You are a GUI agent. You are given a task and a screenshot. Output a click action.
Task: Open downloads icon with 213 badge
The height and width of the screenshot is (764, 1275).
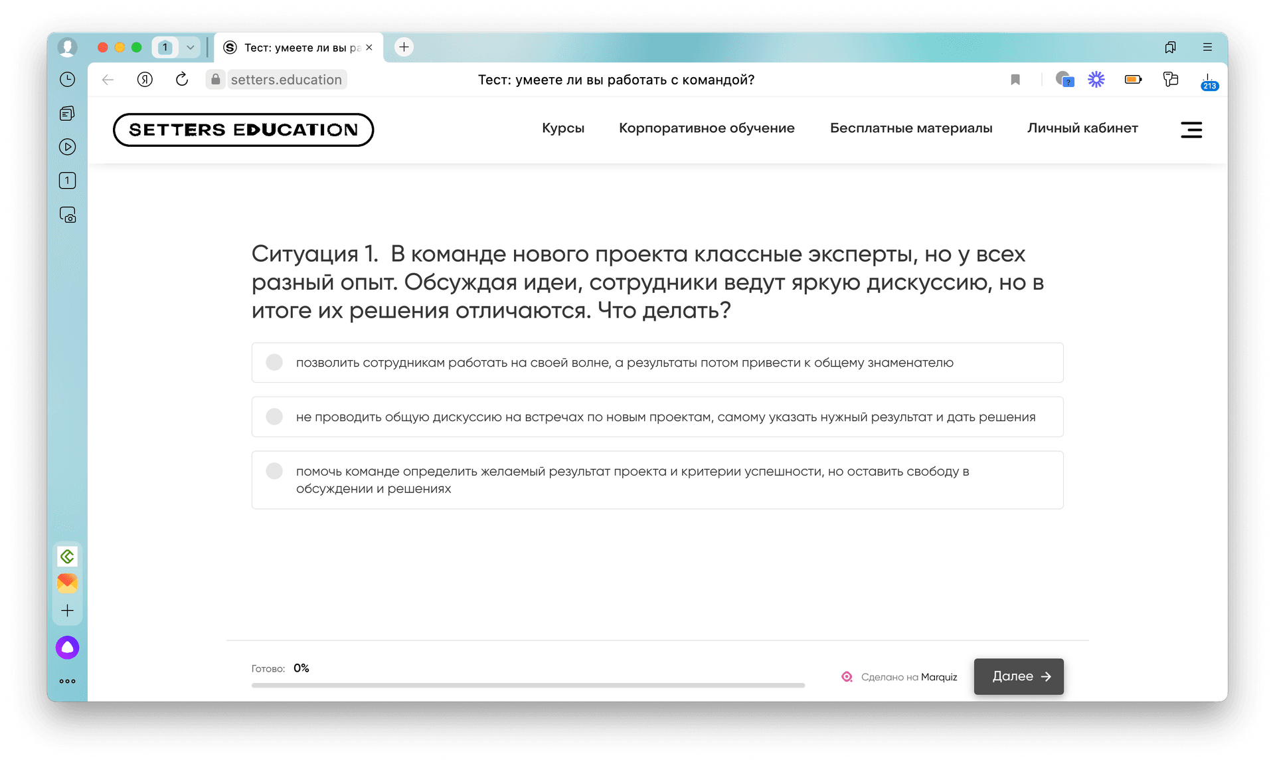[1208, 80]
